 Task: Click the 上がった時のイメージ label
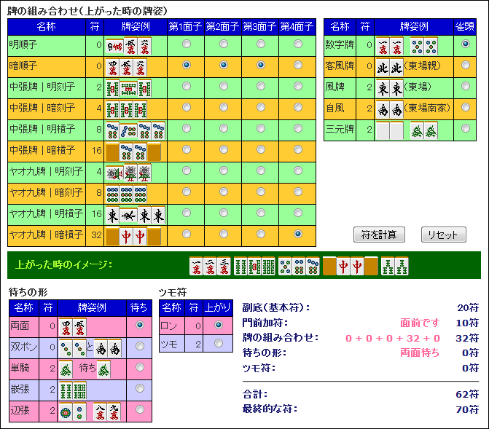tap(63, 264)
